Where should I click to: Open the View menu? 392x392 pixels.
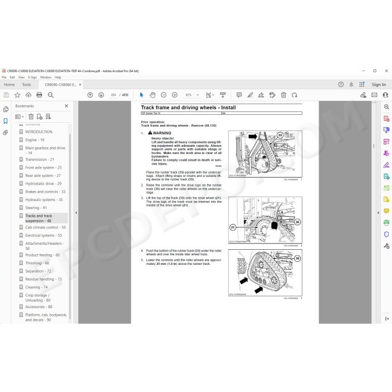21,77
